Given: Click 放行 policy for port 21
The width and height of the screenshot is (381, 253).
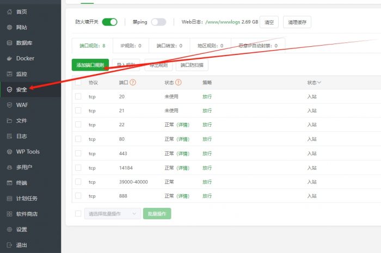Looking at the screenshot, I should [x=207, y=110].
